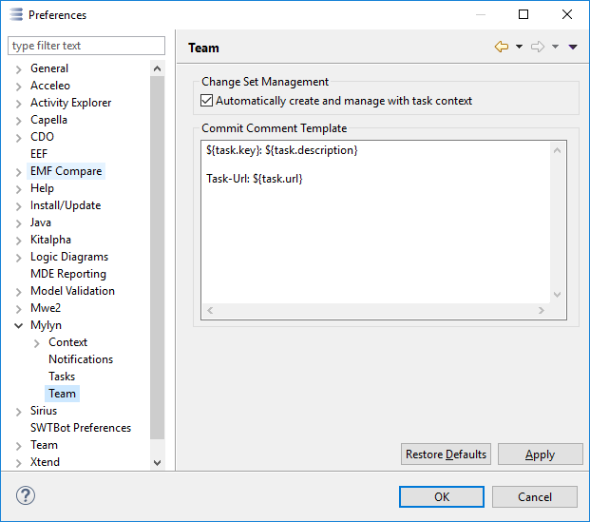Open the forward history dropdown arrow
This screenshot has width=590, height=522.
pos(555,48)
